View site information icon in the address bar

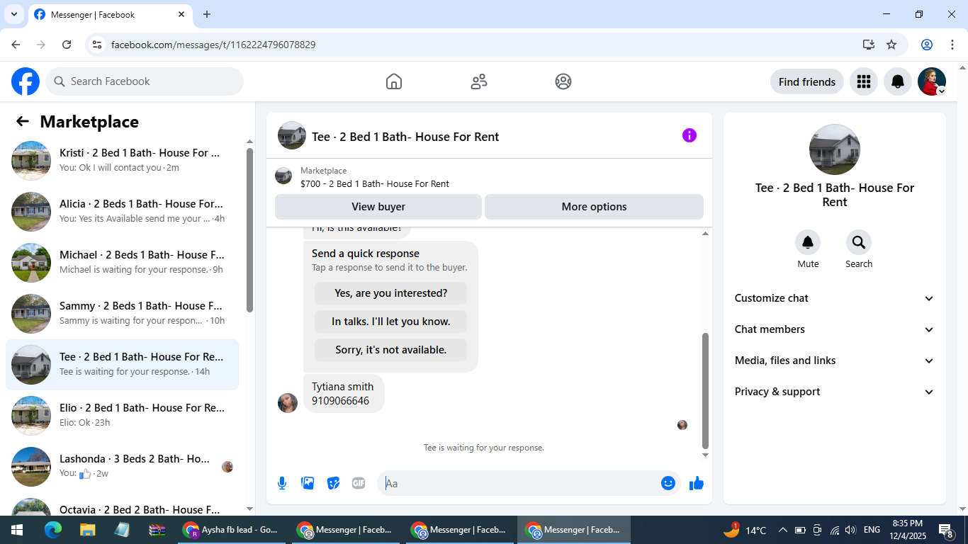(98, 45)
